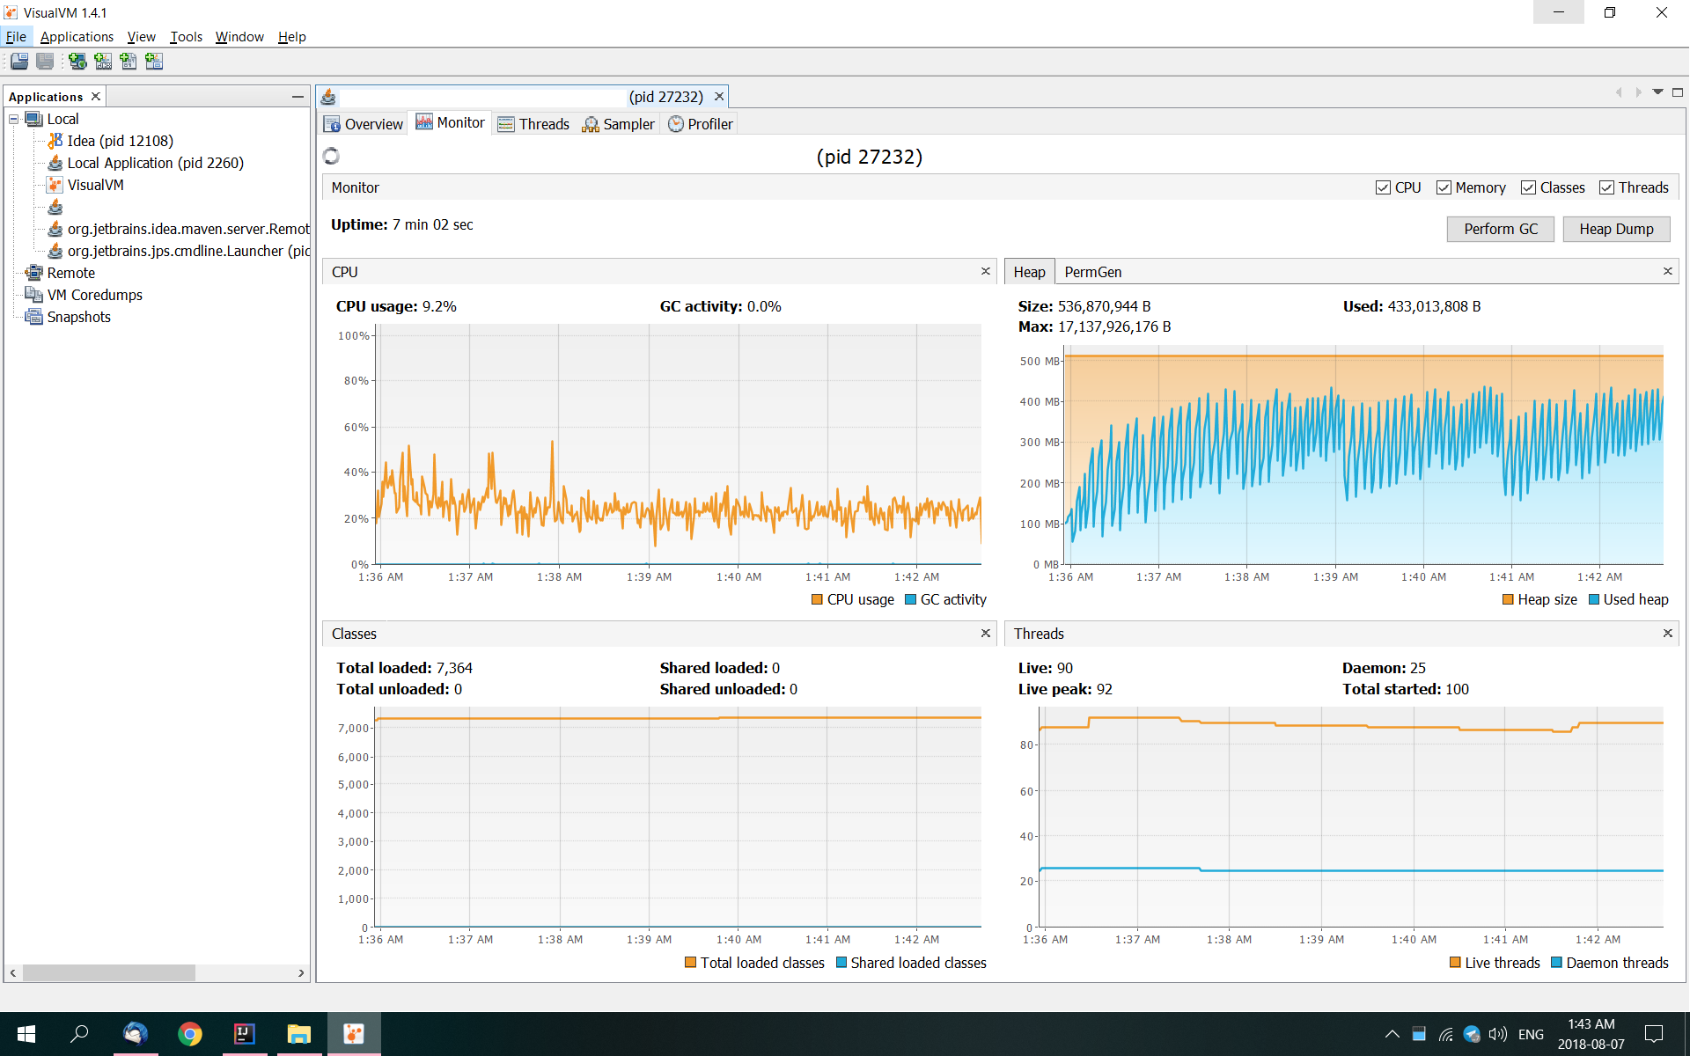
Task: Click the Save Application Snapshot toolbar icon
Action: tap(45, 61)
